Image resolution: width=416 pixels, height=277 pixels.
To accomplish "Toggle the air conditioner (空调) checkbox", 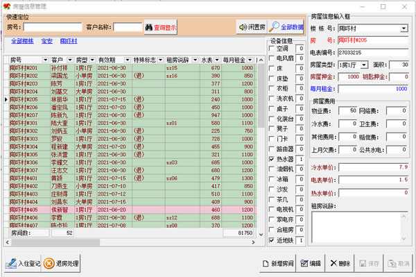I will (x=271, y=49).
